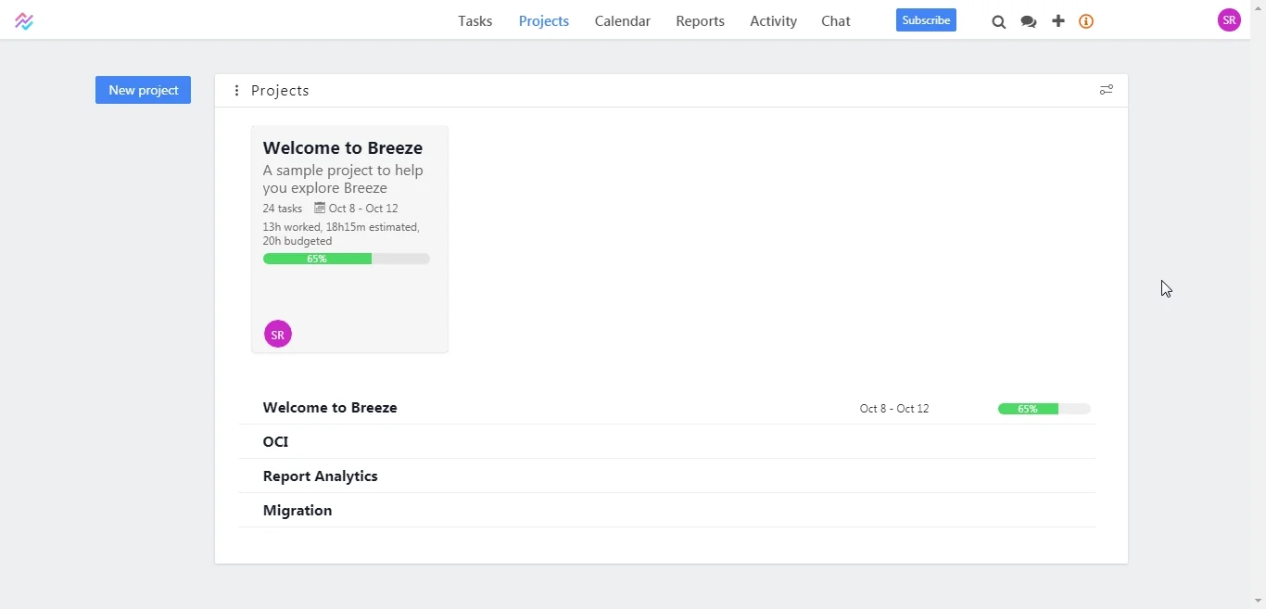Screen dimensions: 1266x609
Task: Click the scrollbar down arrow
Action: [1259, 601]
